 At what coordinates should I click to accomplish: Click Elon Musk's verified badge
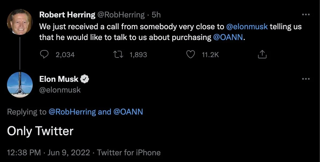[85, 79]
